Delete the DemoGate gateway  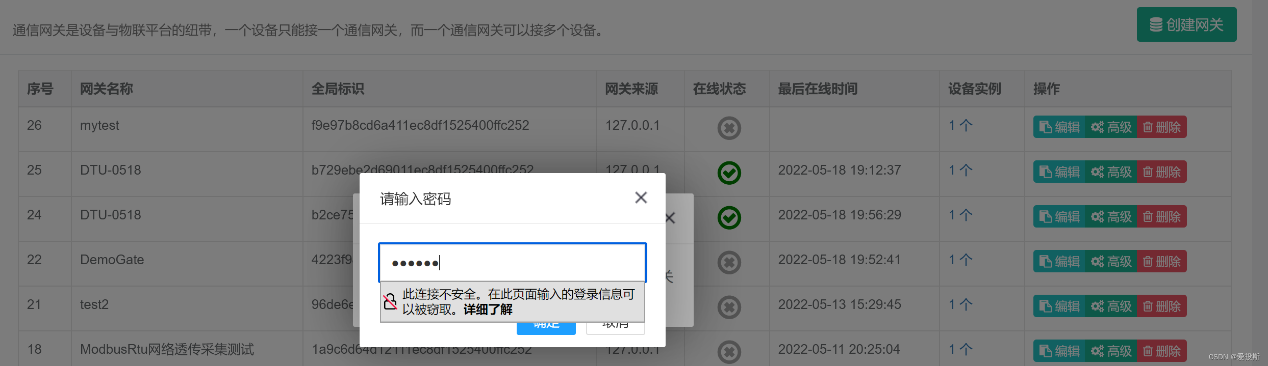(x=1162, y=261)
